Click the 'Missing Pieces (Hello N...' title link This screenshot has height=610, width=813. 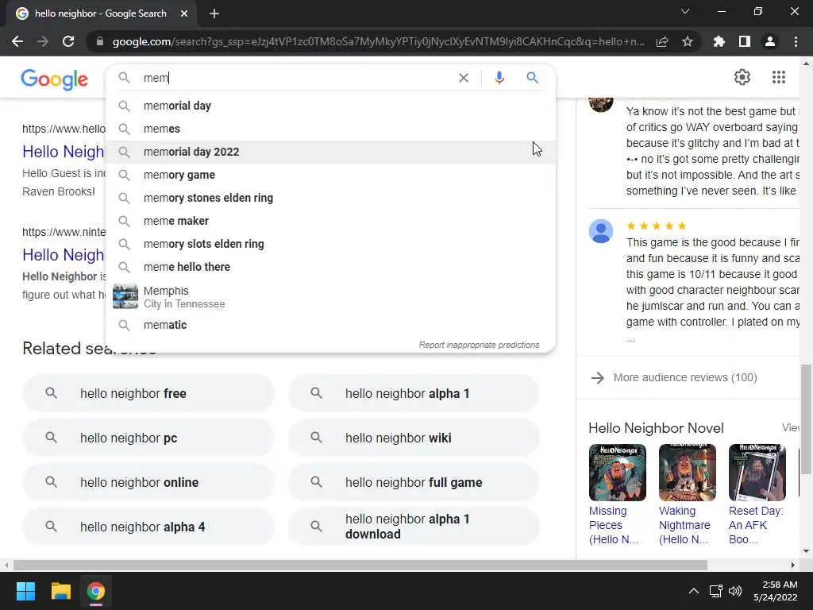pos(614,525)
